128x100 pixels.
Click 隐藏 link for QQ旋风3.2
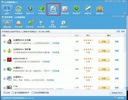coord(117,69)
